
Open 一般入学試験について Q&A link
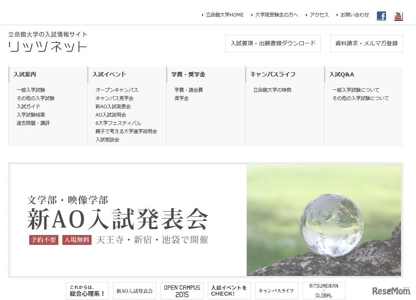pyautogui.click(x=356, y=90)
